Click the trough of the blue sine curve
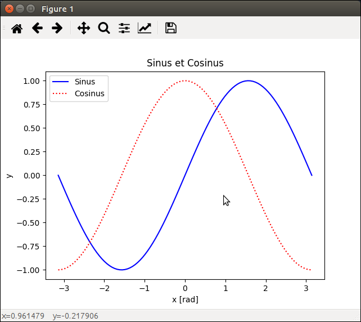Image resolution: width=361 pixels, height=322 pixels. coord(121,270)
